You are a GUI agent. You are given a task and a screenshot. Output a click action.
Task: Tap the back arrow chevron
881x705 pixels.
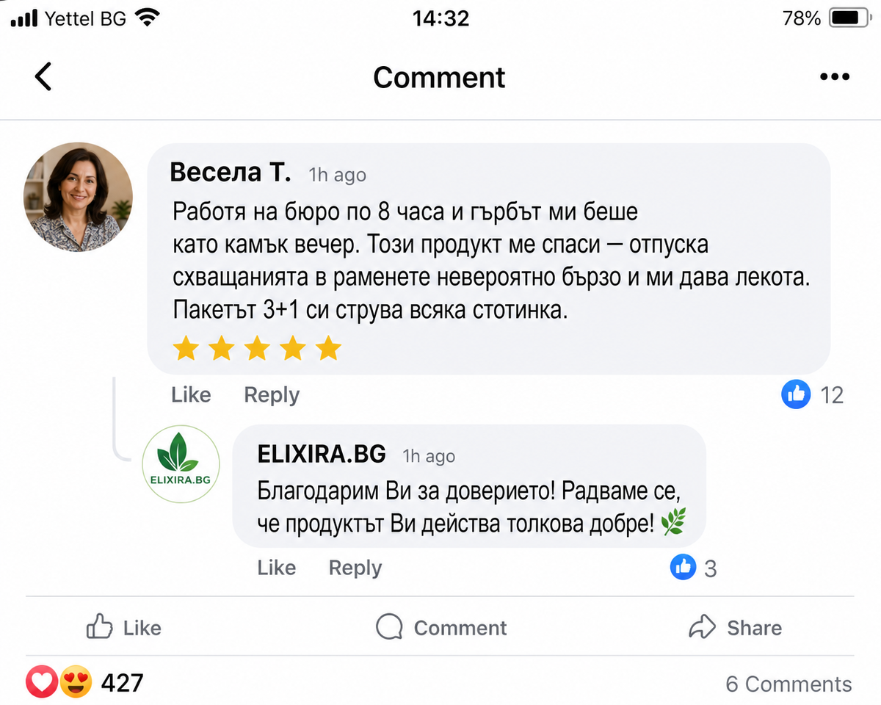43,76
